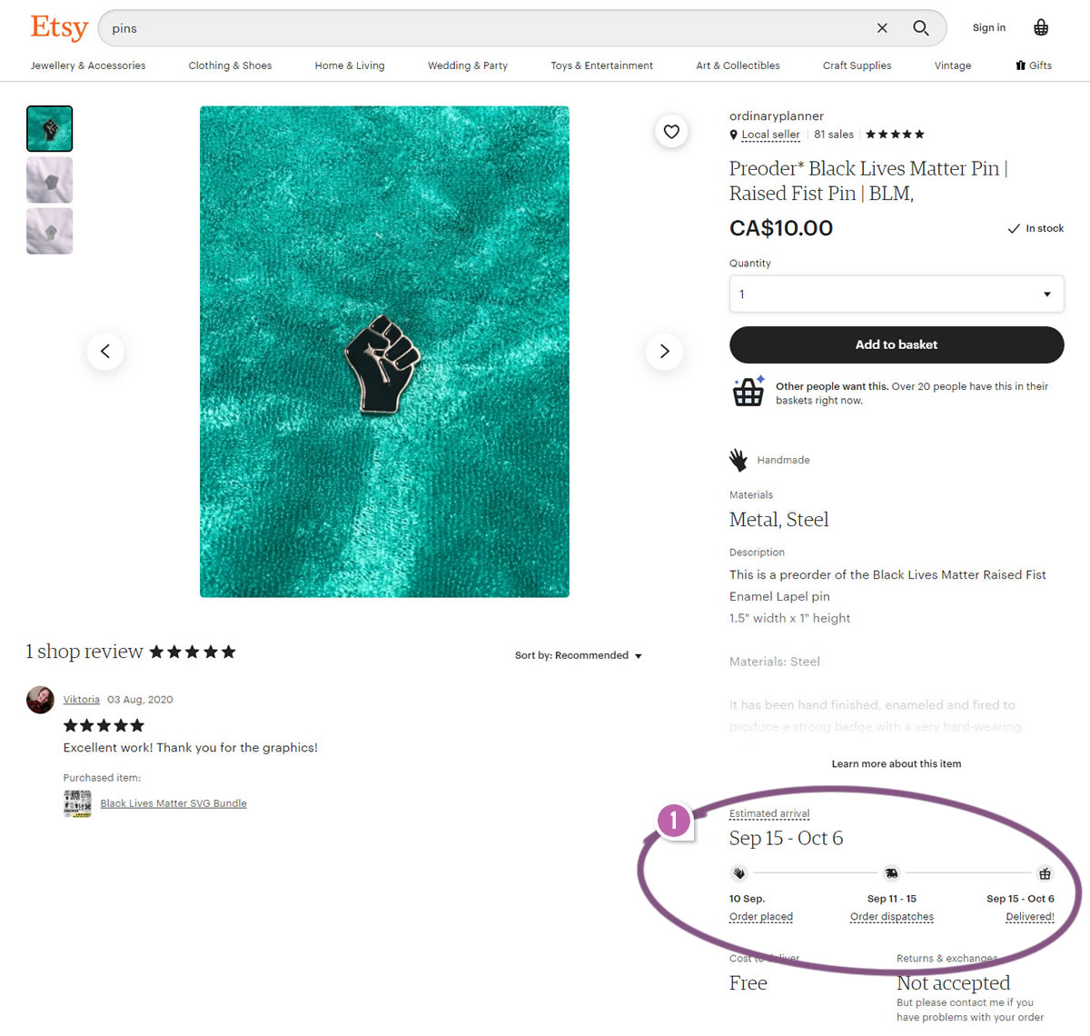This screenshot has width=1090, height=1036.
Task: Expand Learn more about this item
Action: (x=896, y=764)
